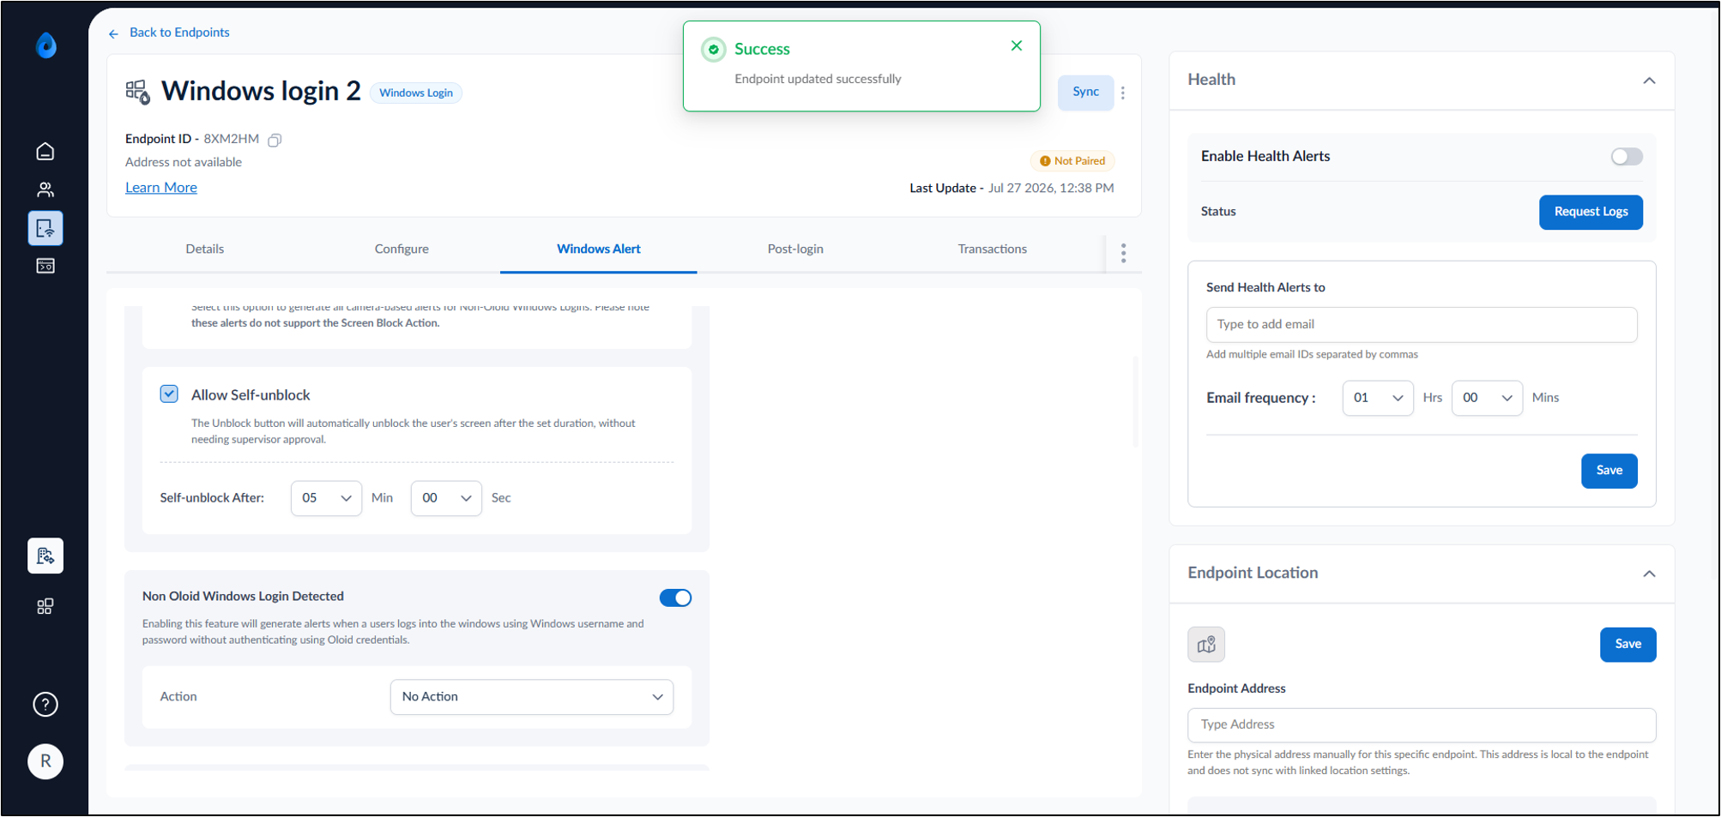Open the Endpoints sidebar icon
This screenshot has height=817, width=1721.
point(45,228)
